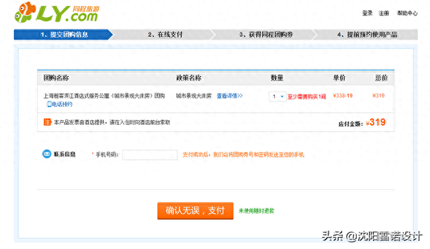The image size is (430, 249).
Task: Click the 城市景观大床房 policy name text
Action: (x=193, y=96)
